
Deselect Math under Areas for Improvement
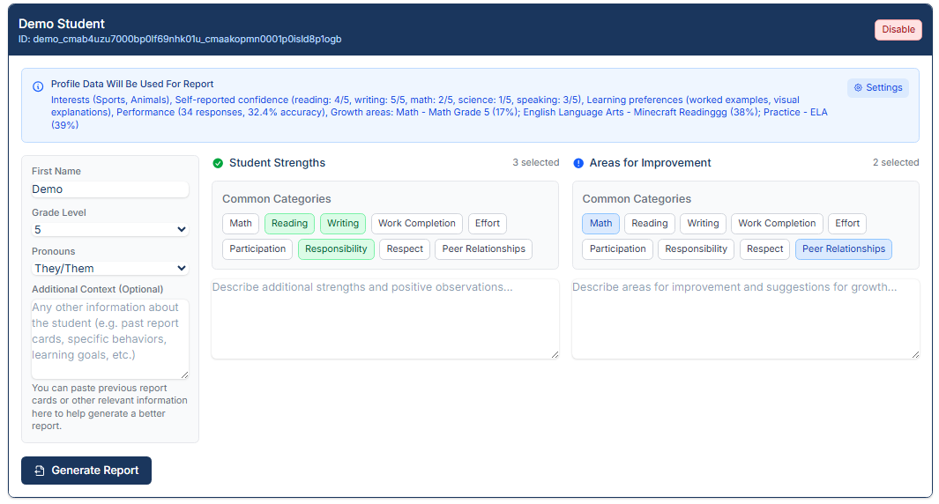(x=600, y=224)
